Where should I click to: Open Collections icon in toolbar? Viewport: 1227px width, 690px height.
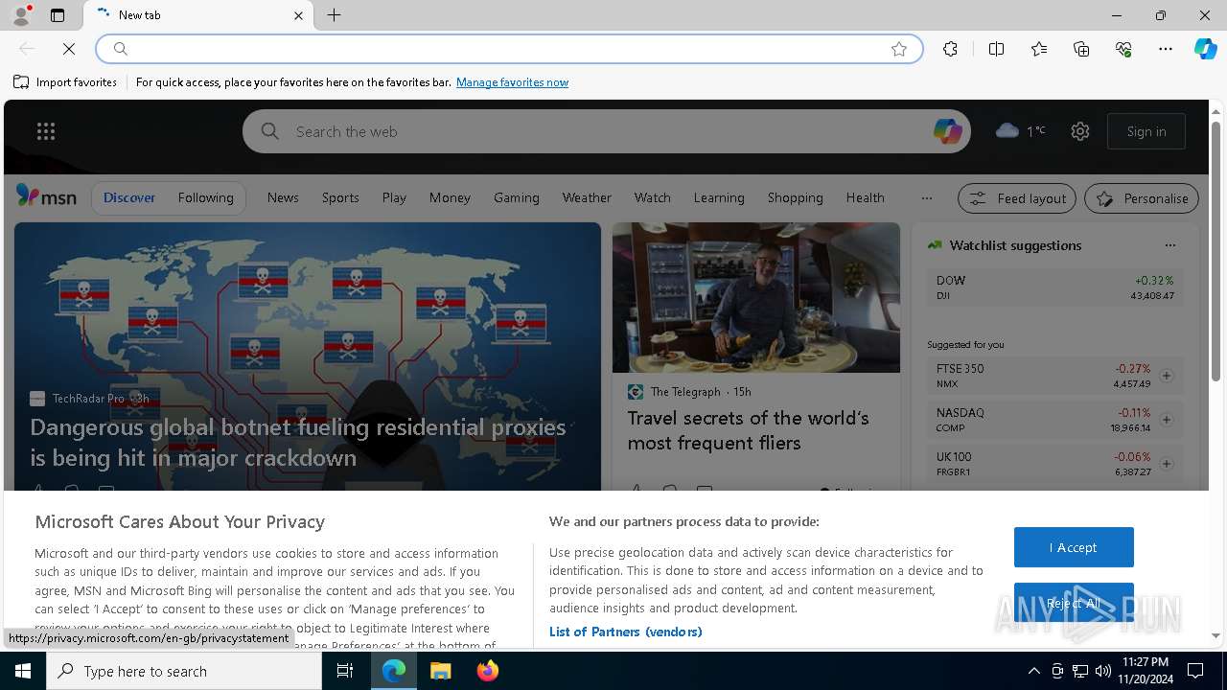point(1081,49)
